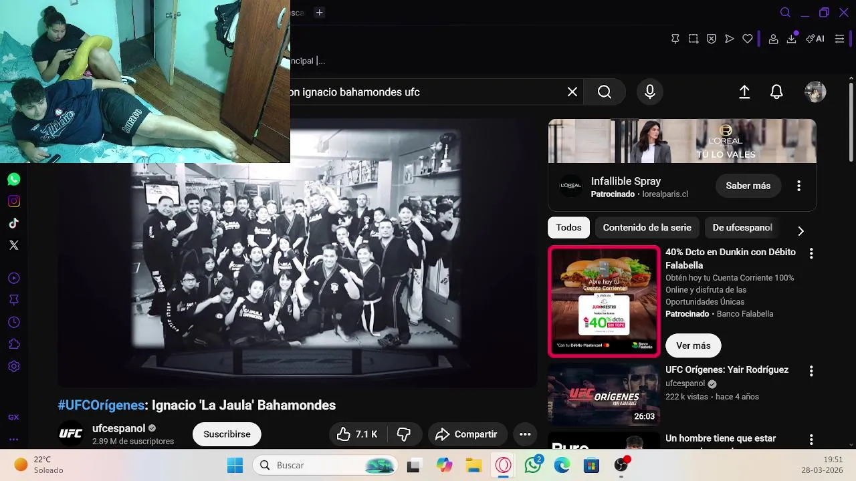Click the Pinboard icon in the address bar
Image resolution: width=856 pixels, height=481 pixels.
point(675,39)
